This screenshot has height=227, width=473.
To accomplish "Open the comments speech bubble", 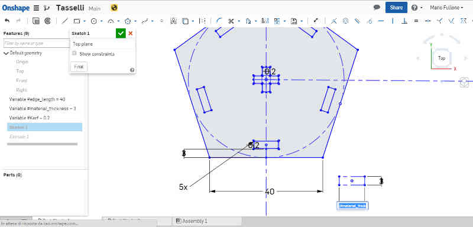I will pos(377,7).
